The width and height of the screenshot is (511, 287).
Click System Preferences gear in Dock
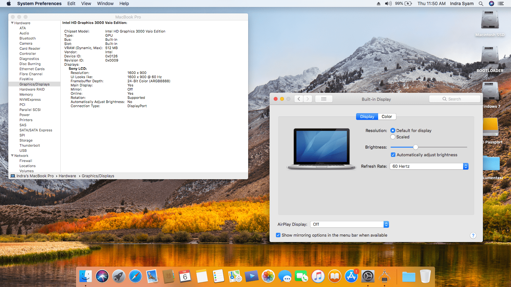tap(368, 276)
